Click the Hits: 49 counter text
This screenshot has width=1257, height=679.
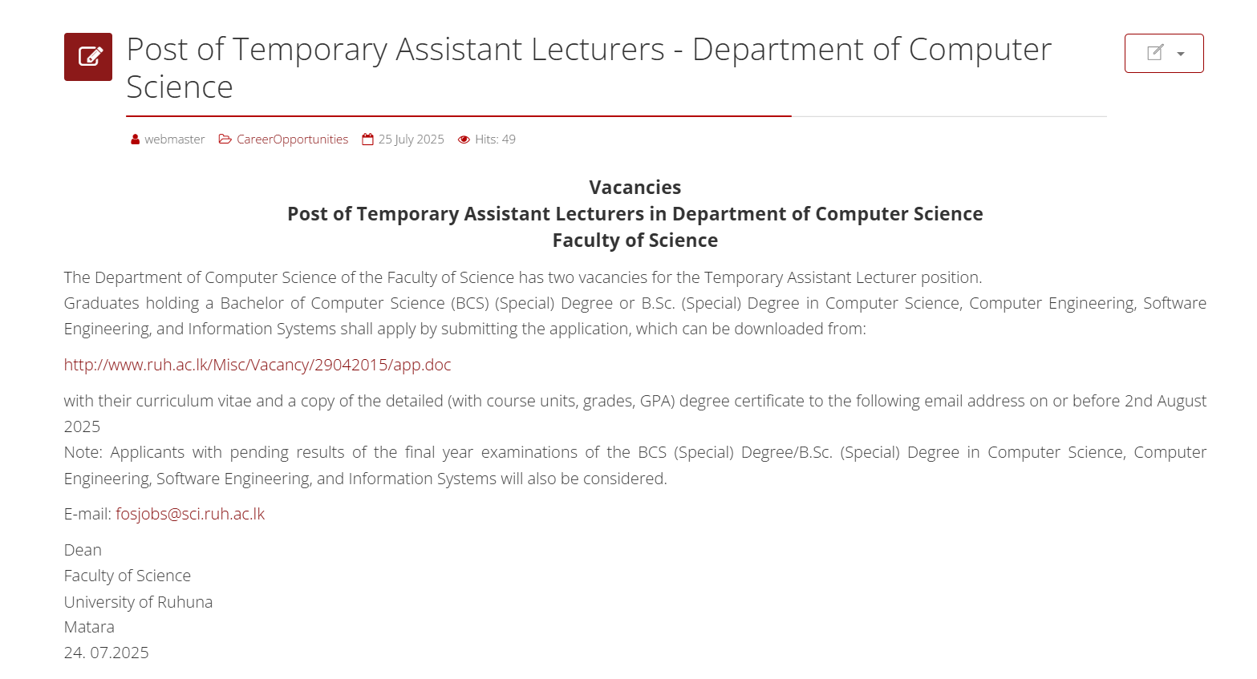click(495, 139)
